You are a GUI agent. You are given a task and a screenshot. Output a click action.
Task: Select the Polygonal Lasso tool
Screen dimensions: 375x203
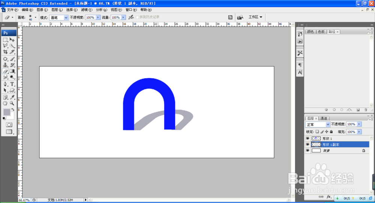(5, 46)
